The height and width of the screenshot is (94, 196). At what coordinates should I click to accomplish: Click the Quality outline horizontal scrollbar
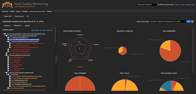pos(24,90)
